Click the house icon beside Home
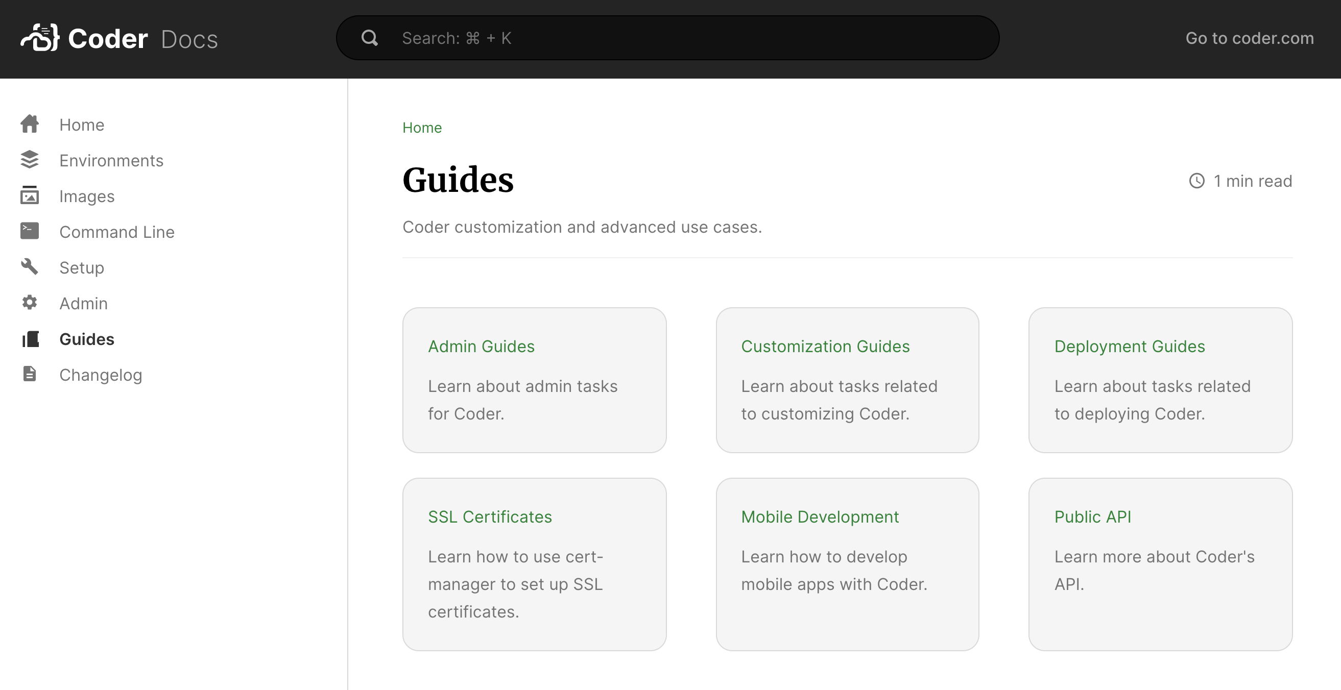Screen dimensions: 1341x690 coord(30,125)
